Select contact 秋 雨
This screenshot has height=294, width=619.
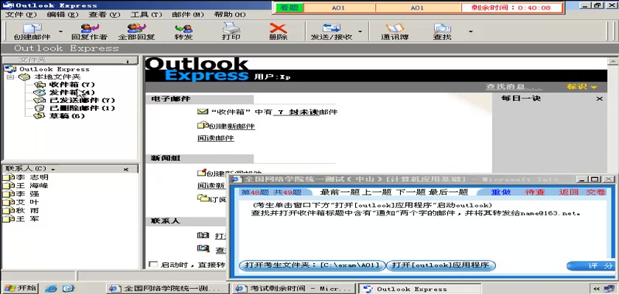pos(28,210)
